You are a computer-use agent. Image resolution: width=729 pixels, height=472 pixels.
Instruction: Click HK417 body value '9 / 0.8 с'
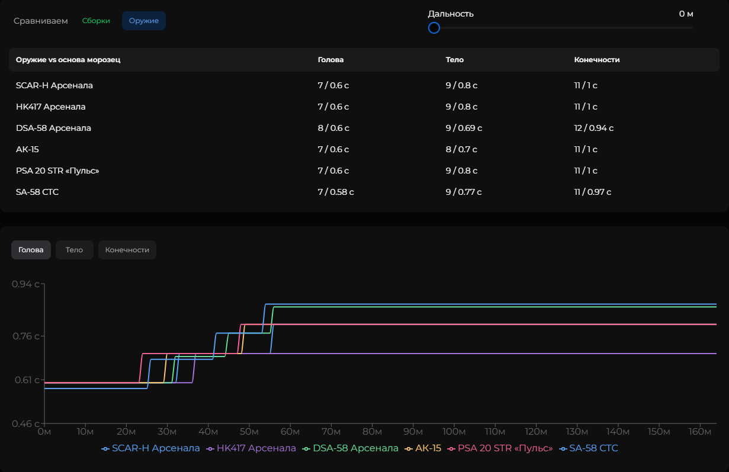tap(461, 107)
